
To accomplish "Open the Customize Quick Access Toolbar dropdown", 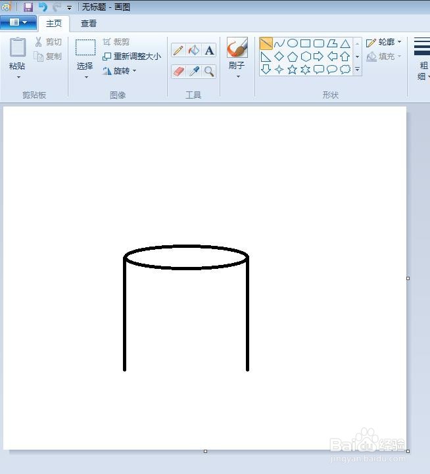I will coord(69,8).
